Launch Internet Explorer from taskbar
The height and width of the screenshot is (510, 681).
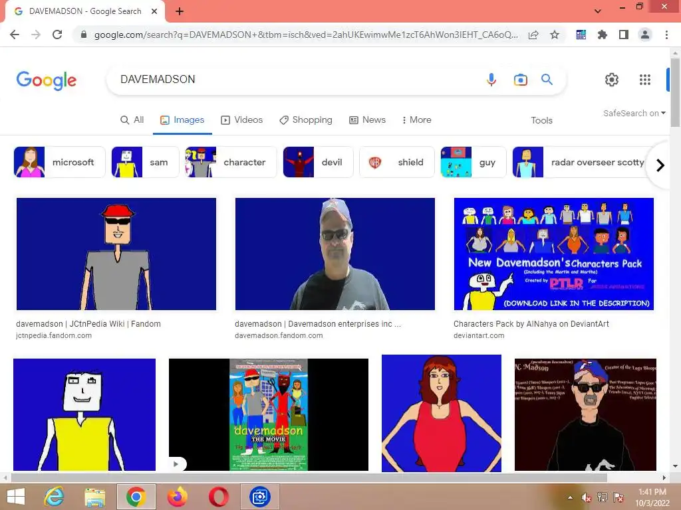pyautogui.click(x=55, y=497)
